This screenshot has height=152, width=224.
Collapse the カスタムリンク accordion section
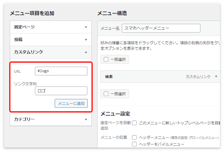pos(51,52)
